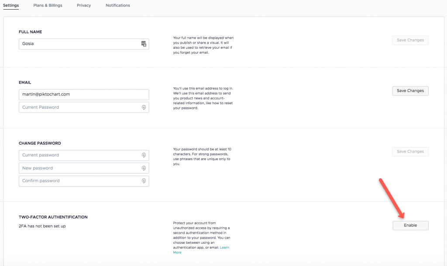Image resolution: width=447 pixels, height=266 pixels.
Task: Switch to the Settings tab
Action: coord(11,5)
